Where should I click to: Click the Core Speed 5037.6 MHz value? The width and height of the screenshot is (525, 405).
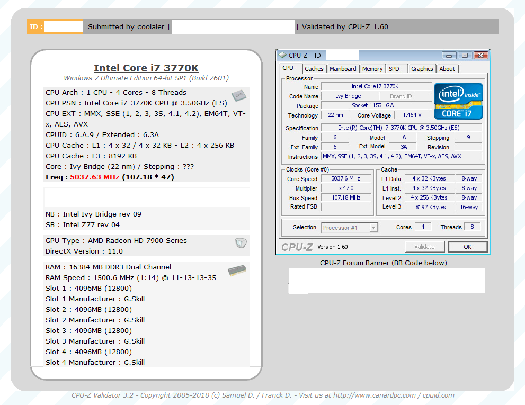346,179
